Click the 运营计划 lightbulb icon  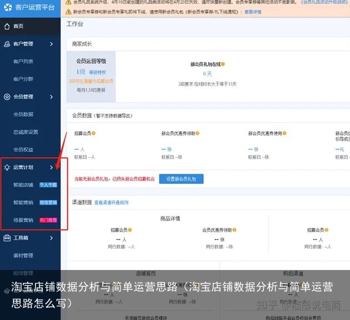click(7, 167)
